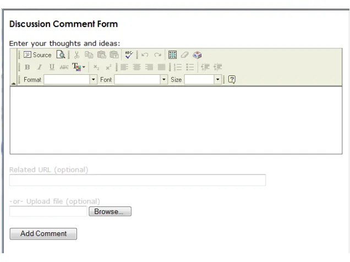
Task: Toggle bold formatting
Action: click(x=27, y=67)
